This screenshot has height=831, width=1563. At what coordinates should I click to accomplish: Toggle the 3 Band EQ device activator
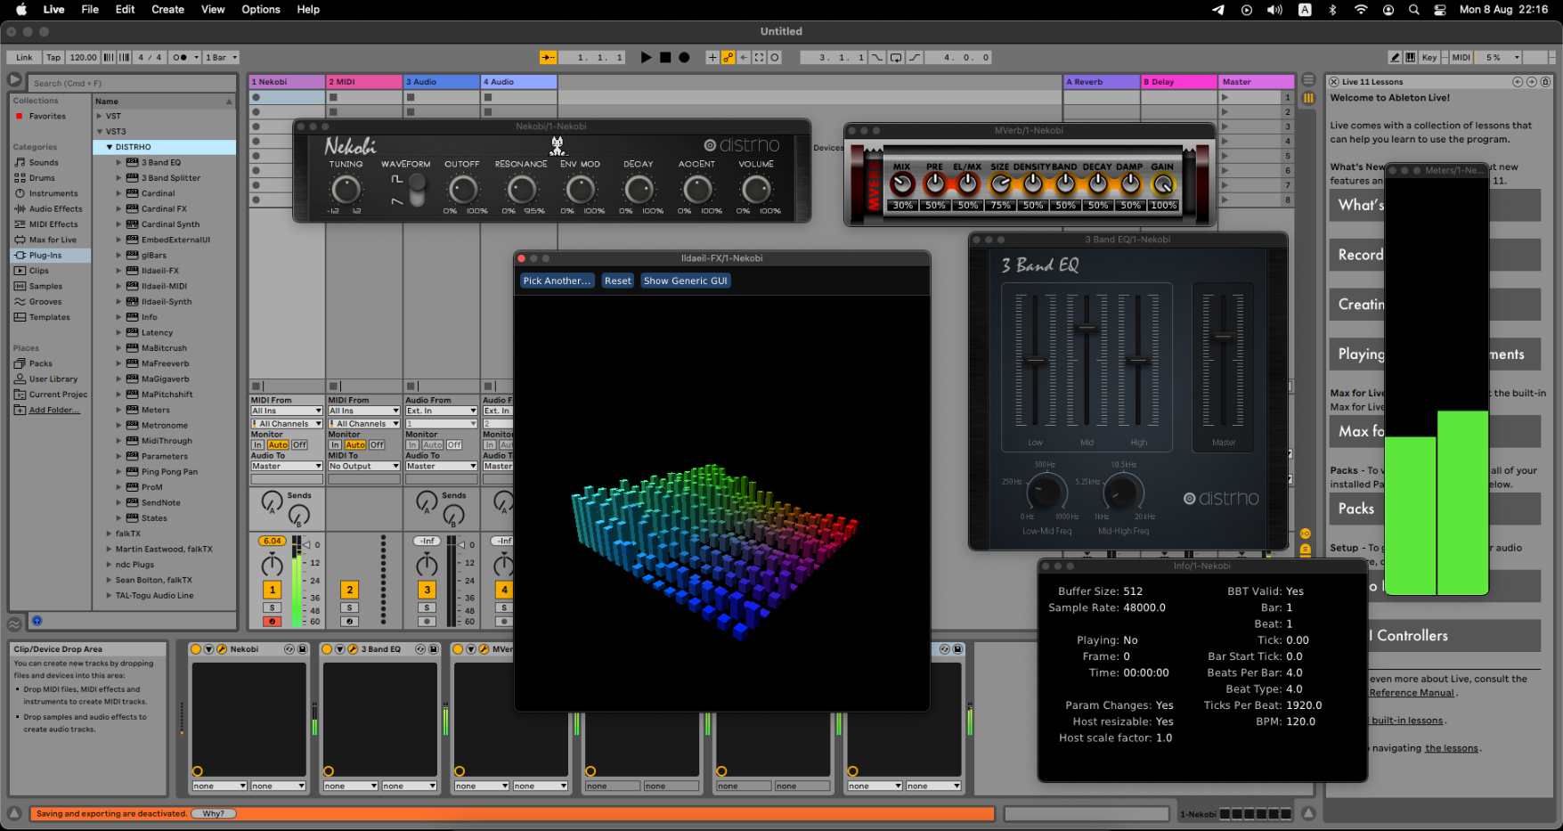327,649
